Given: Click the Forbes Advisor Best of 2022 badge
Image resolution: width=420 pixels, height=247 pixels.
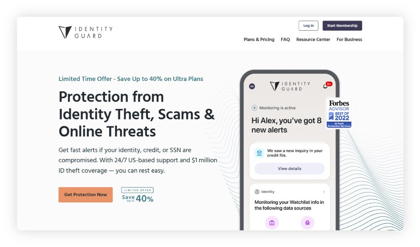Looking at the screenshot, I should click(339, 112).
